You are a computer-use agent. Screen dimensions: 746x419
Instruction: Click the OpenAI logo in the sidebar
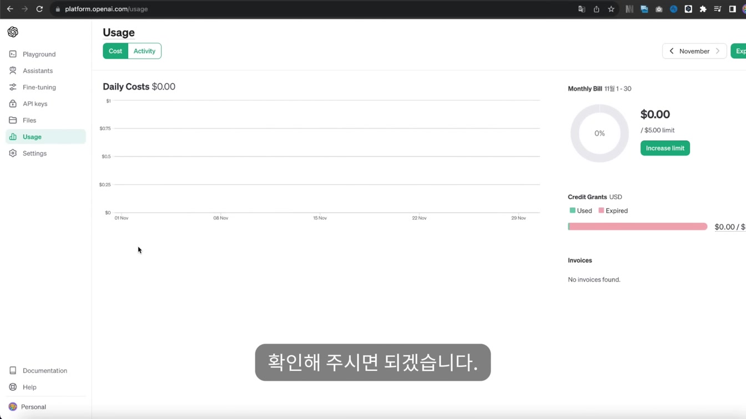pos(13,32)
